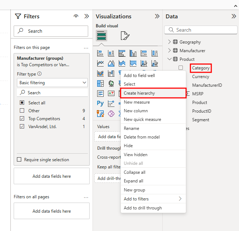Select the Waterfall chart visual

111,73
